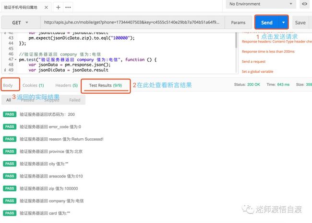The height and width of the screenshot is (223, 312).
Task: Send the request with Send button
Action: click(x=266, y=22)
